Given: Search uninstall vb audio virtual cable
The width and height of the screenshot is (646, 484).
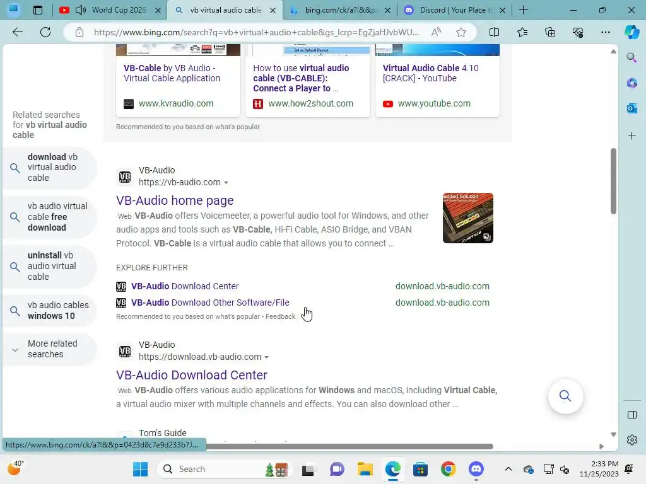Looking at the screenshot, I should [49, 267].
